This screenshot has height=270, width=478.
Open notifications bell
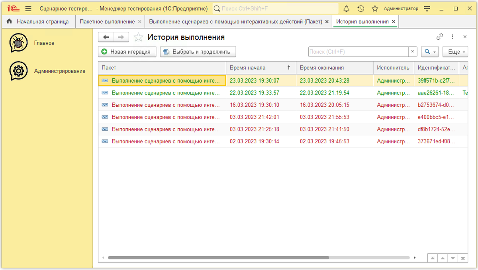tap(347, 9)
